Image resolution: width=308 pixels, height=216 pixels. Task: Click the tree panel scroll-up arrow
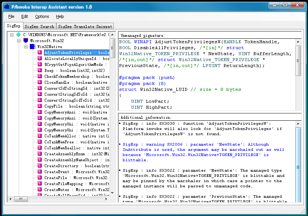(x=113, y=35)
